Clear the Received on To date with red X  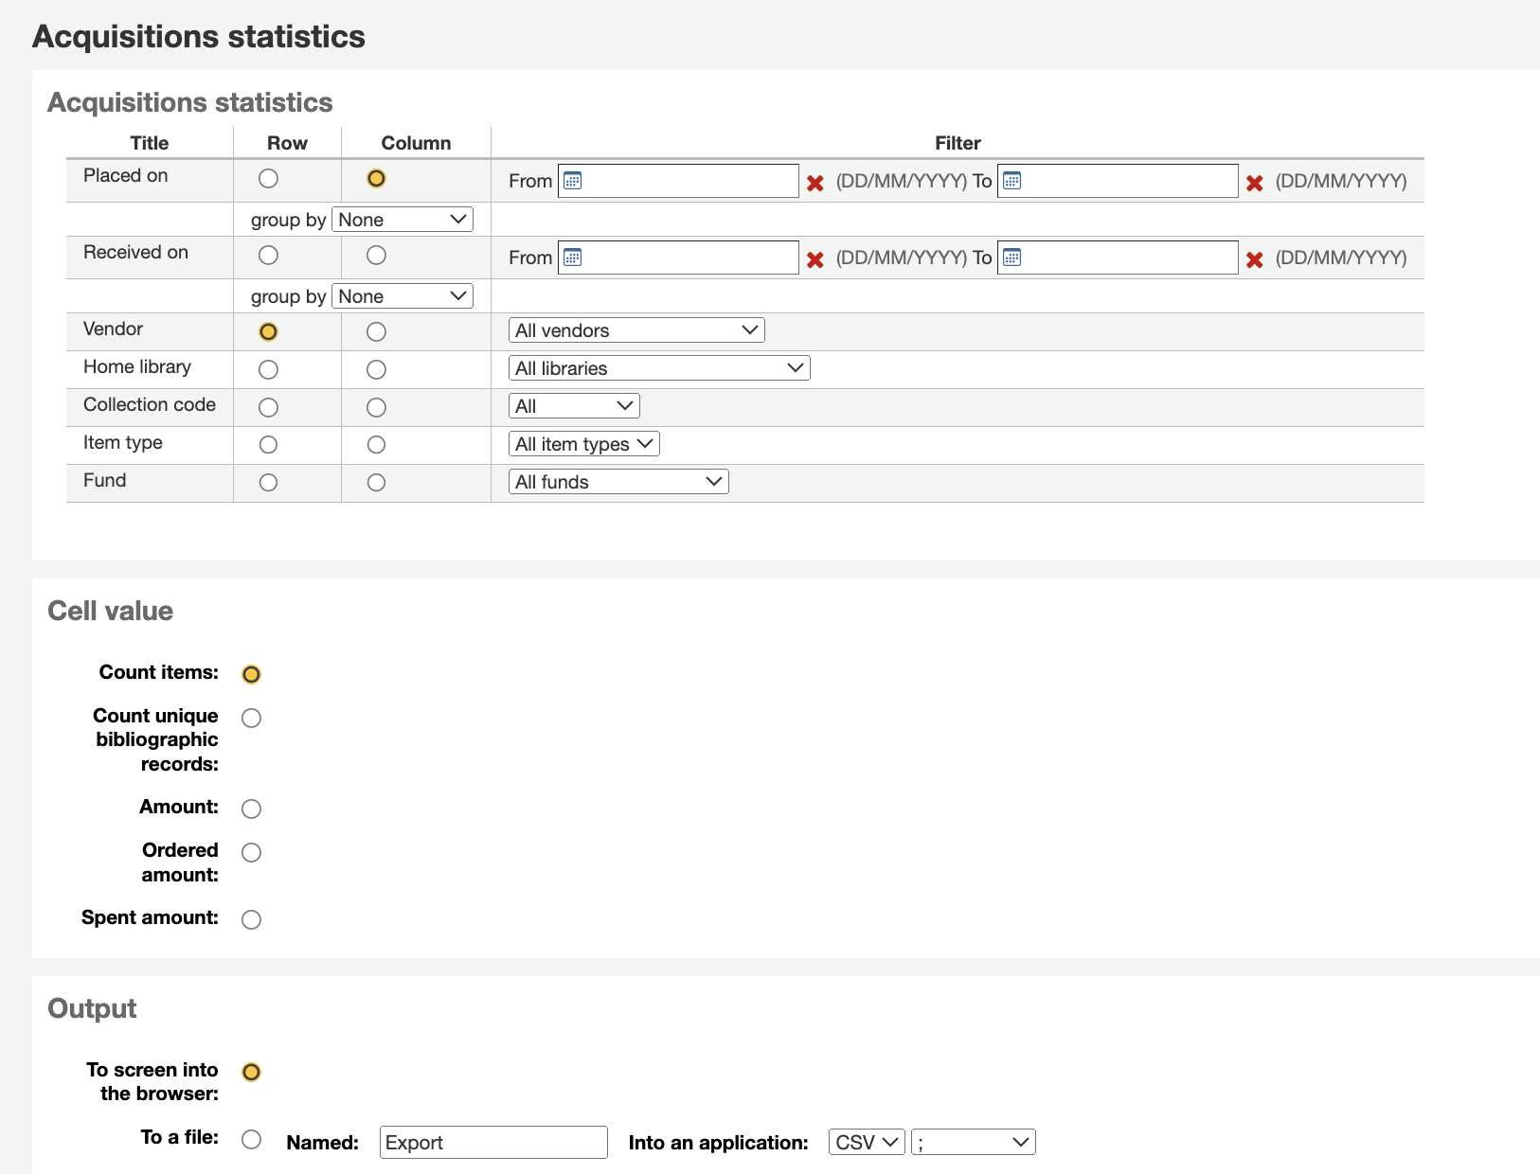pos(1254,259)
